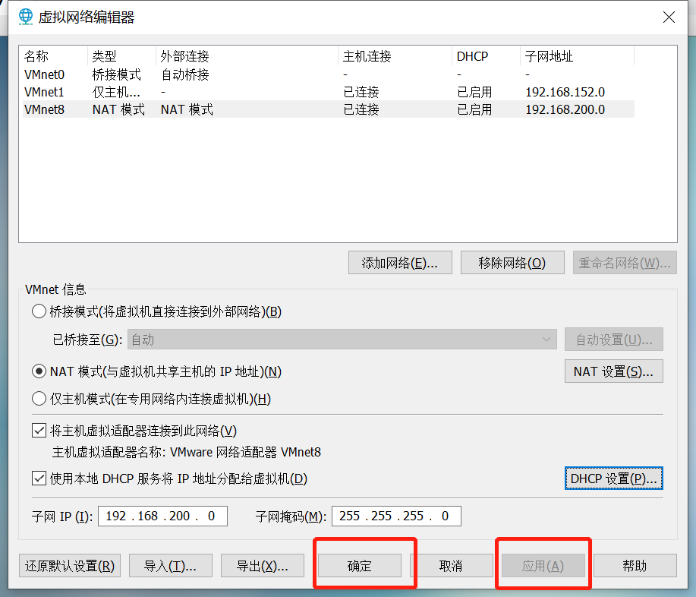
Task: Click the 取消 button
Action: [x=452, y=565]
